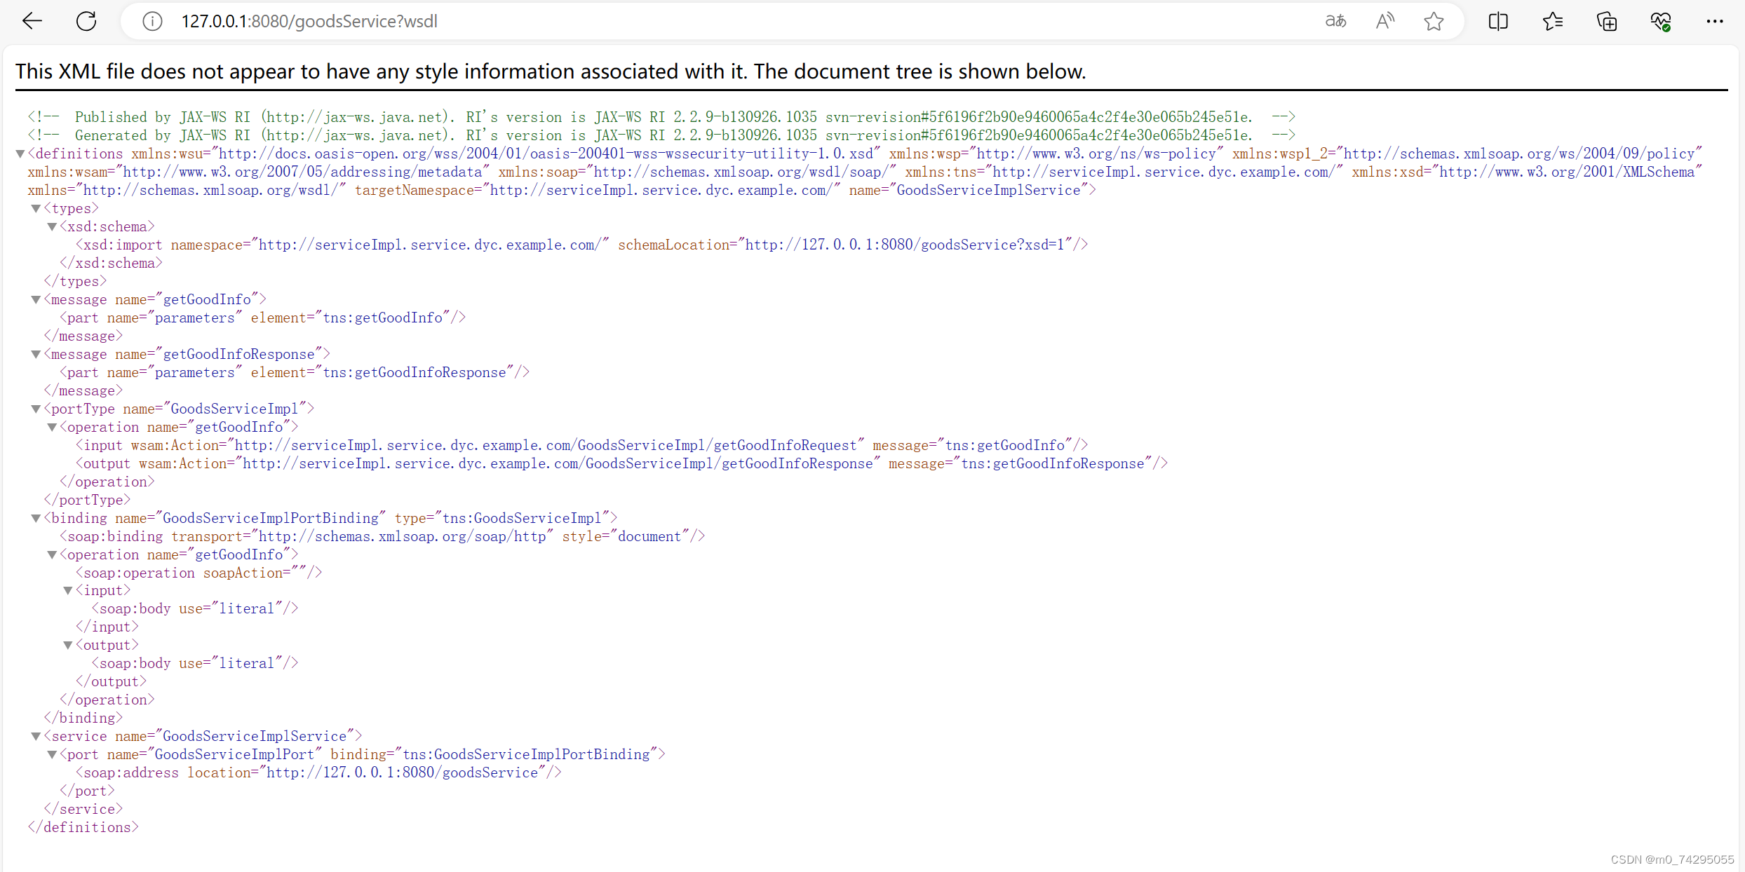Refresh the goodsService page
This screenshot has width=1745, height=872.
coord(86,21)
